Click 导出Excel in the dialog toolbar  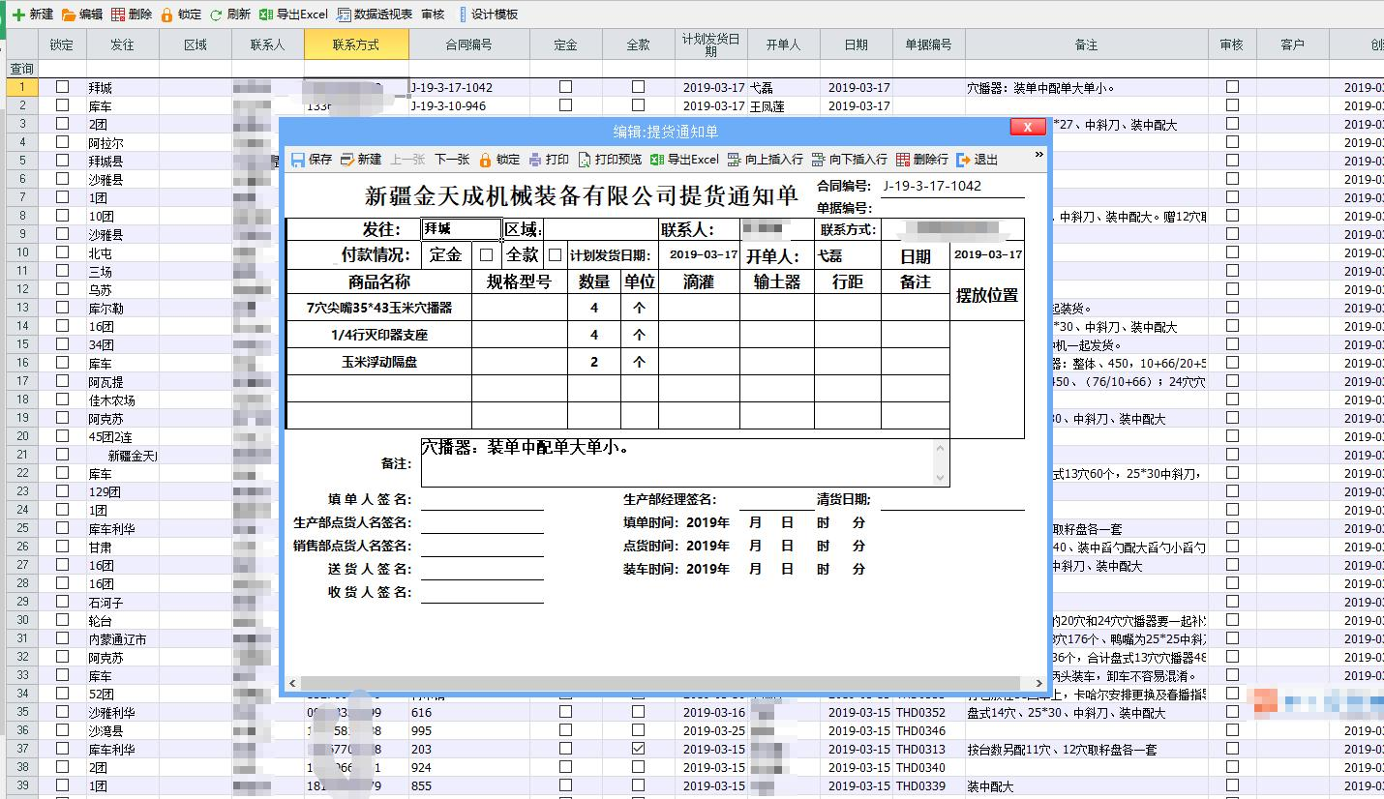coord(684,160)
